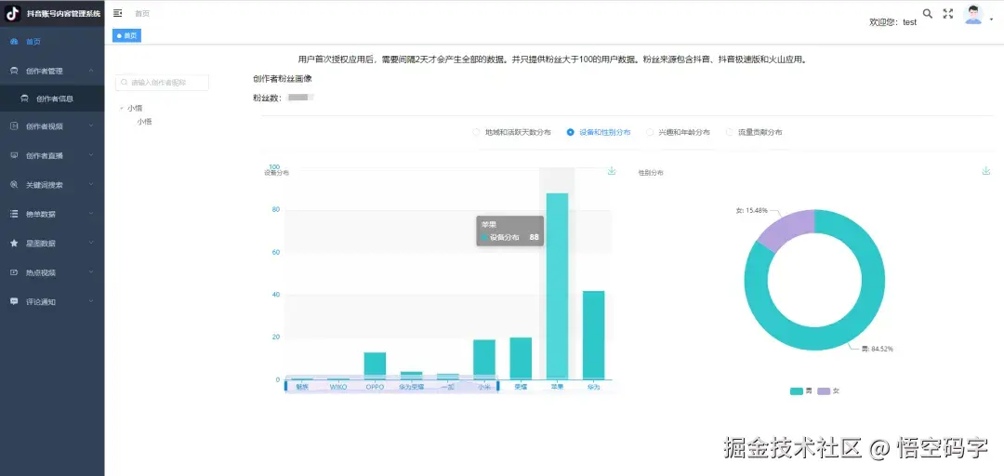
Task: Click the 华为 bar in device chart
Action: coord(593,335)
